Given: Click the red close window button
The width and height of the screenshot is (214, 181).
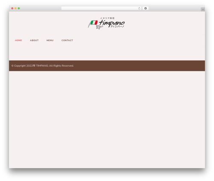Looking at the screenshot, I should point(12,9).
